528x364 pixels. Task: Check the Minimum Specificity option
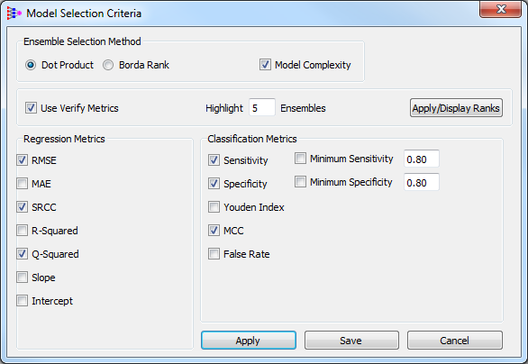(x=300, y=182)
